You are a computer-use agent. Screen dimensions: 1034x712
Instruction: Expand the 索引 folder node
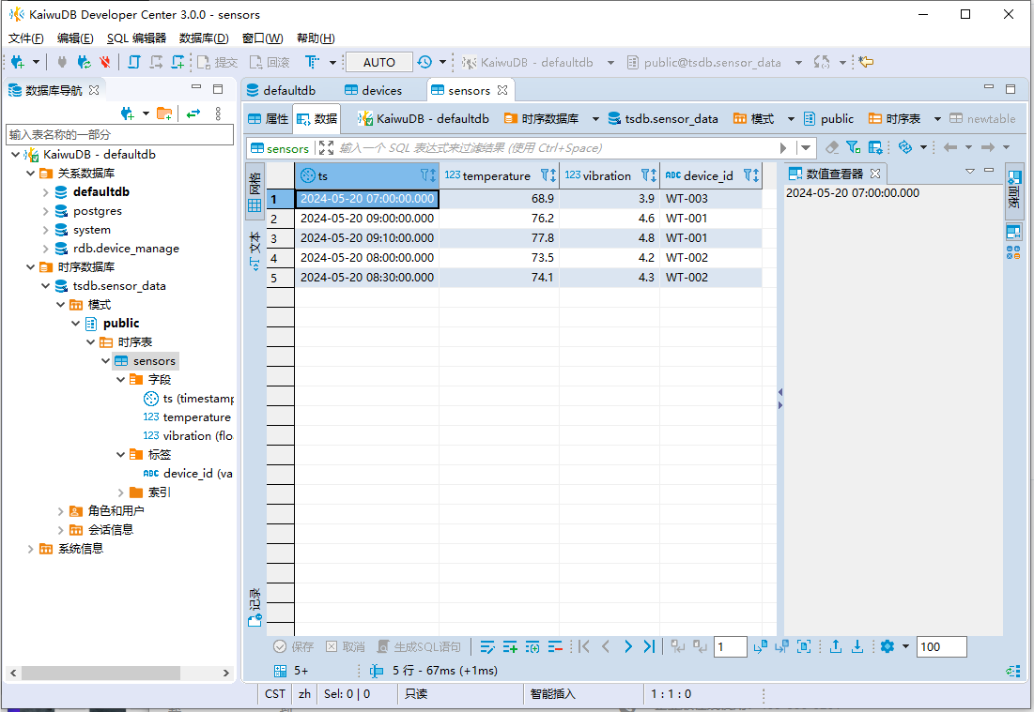120,492
